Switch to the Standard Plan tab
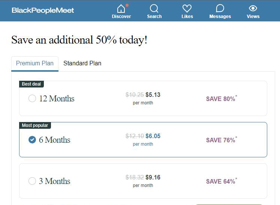The image size is (280, 205). coord(82,63)
